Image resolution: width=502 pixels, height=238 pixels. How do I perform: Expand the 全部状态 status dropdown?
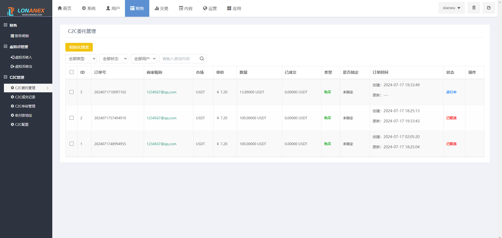click(114, 59)
